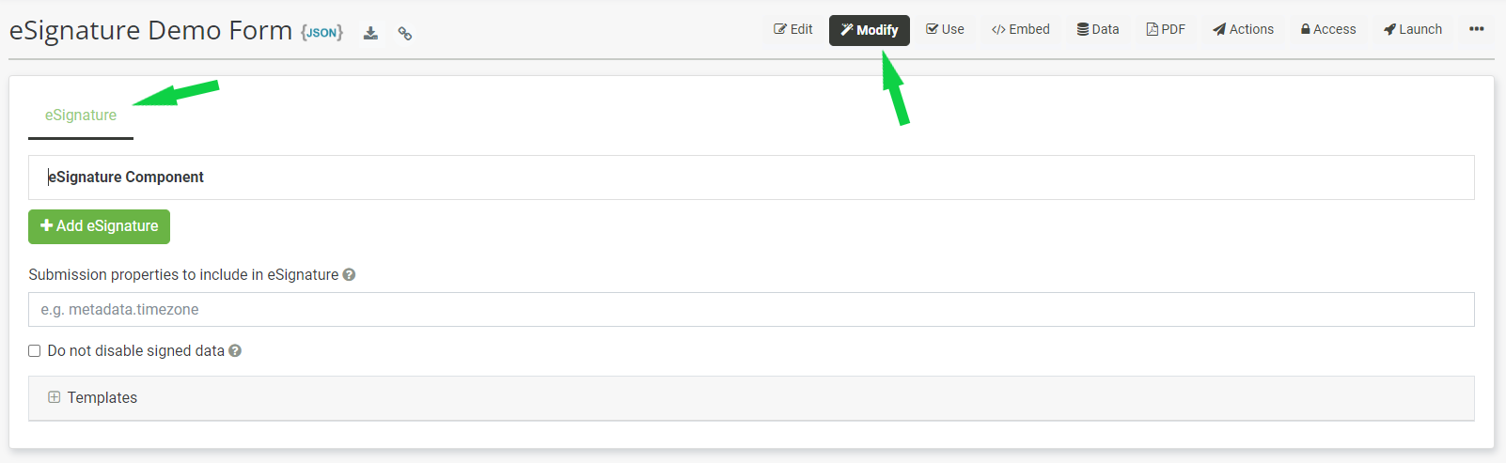The height and width of the screenshot is (463, 1506).
Task: Click the download icon beside form title
Action: point(371,33)
